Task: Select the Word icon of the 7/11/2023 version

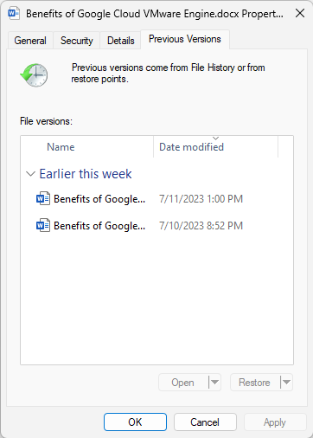Action: (x=43, y=199)
